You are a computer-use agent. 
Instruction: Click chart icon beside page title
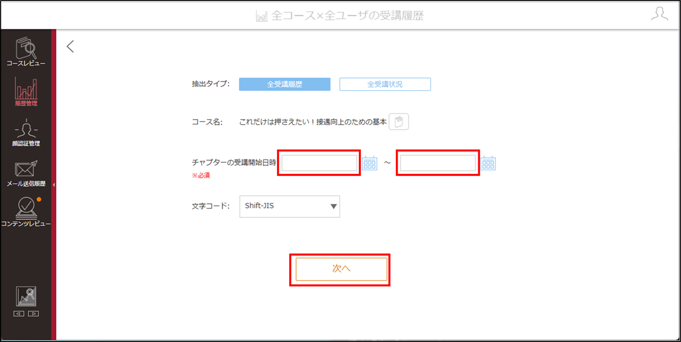pyautogui.click(x=262, y=16)
